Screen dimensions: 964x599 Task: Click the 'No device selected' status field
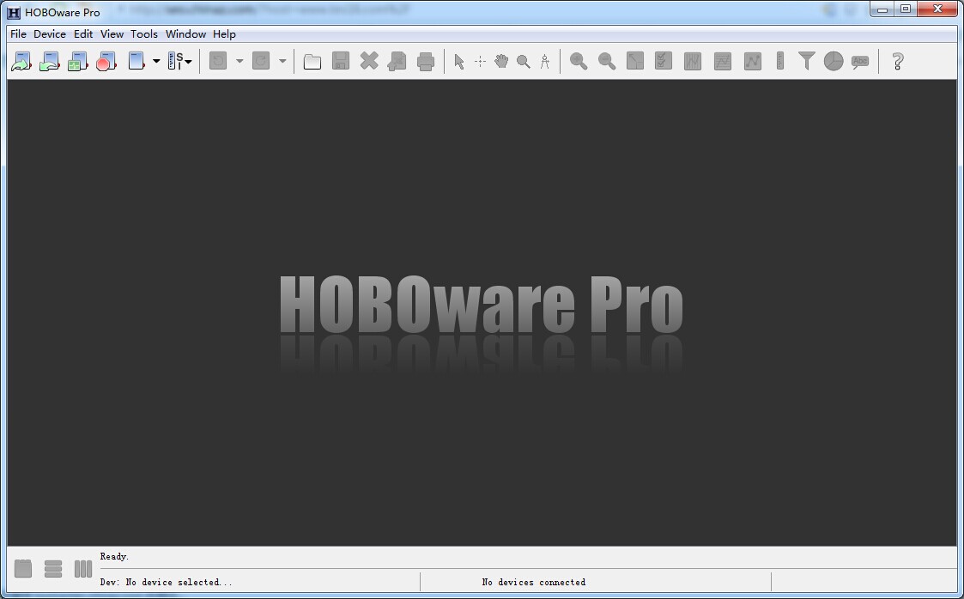258,582
